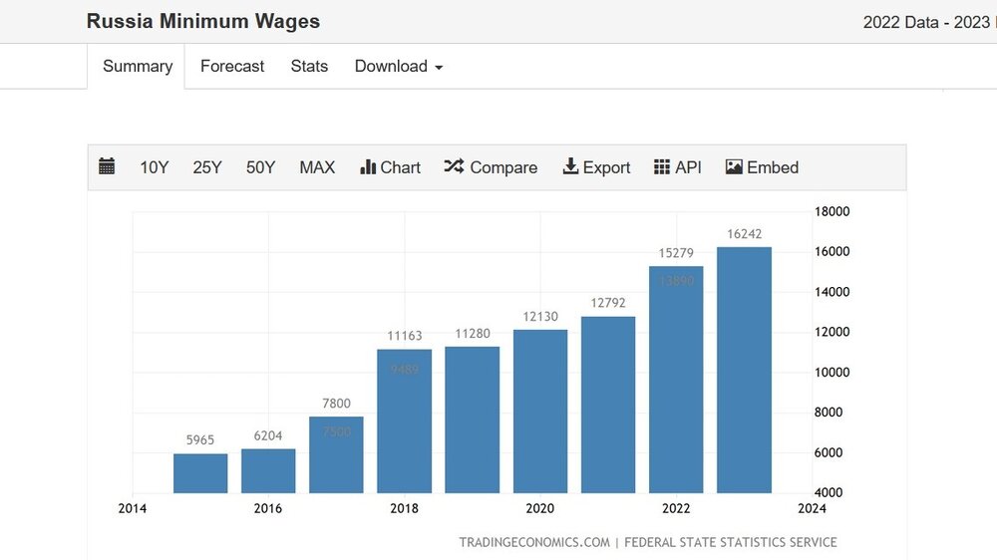The height and width of the screenshot is (560, 997).
Task: Click the 2023 bar labeled 16242
Action: [x=744, y=369]
